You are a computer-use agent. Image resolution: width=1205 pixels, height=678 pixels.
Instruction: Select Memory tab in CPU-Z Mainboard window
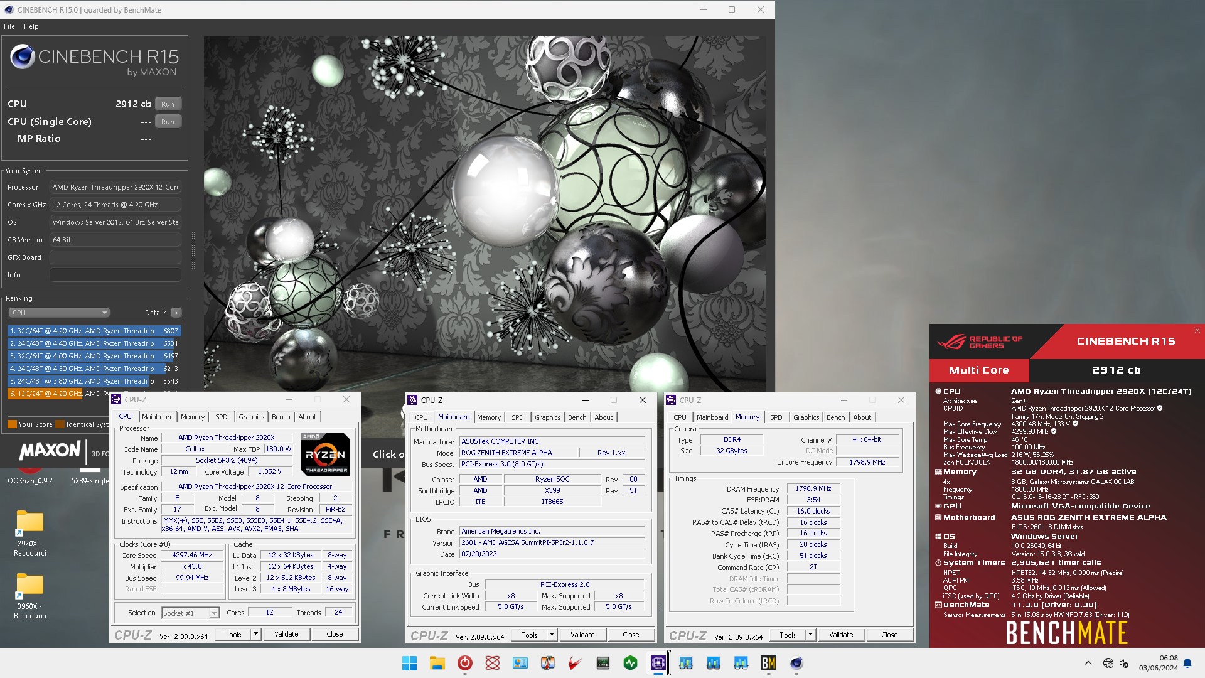489,417
